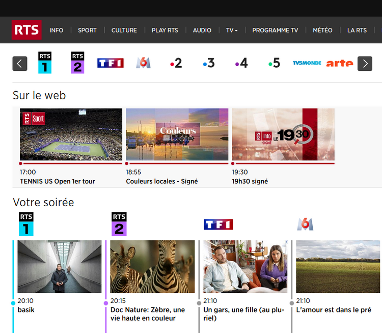382x333 pixels.
Task: Click the Votre soirée heading
Action: tap(43, 202)
